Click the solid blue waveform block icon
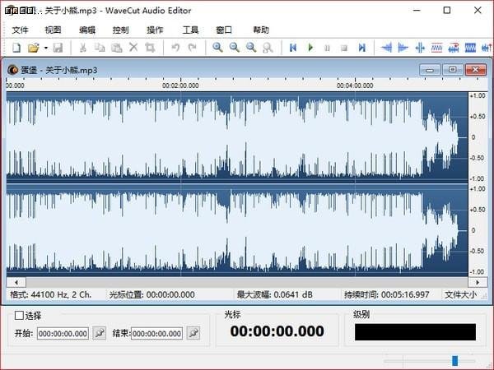The image size is (494, 370). (470, 48)
